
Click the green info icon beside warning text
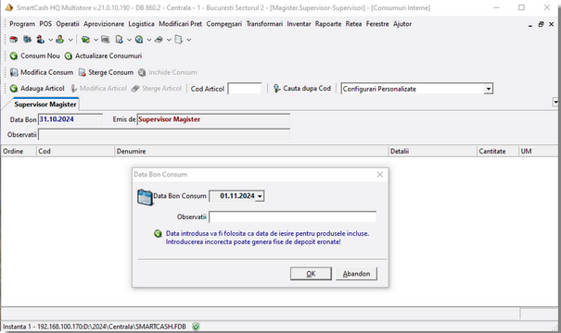(x=158, y=234)
